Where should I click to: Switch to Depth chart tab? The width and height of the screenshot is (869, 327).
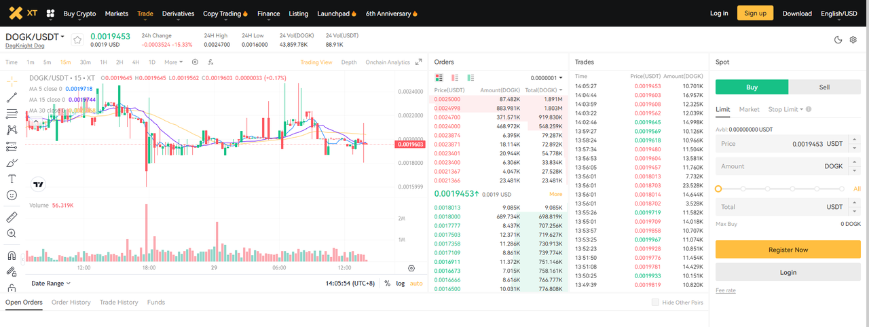[x=349, y=62]
